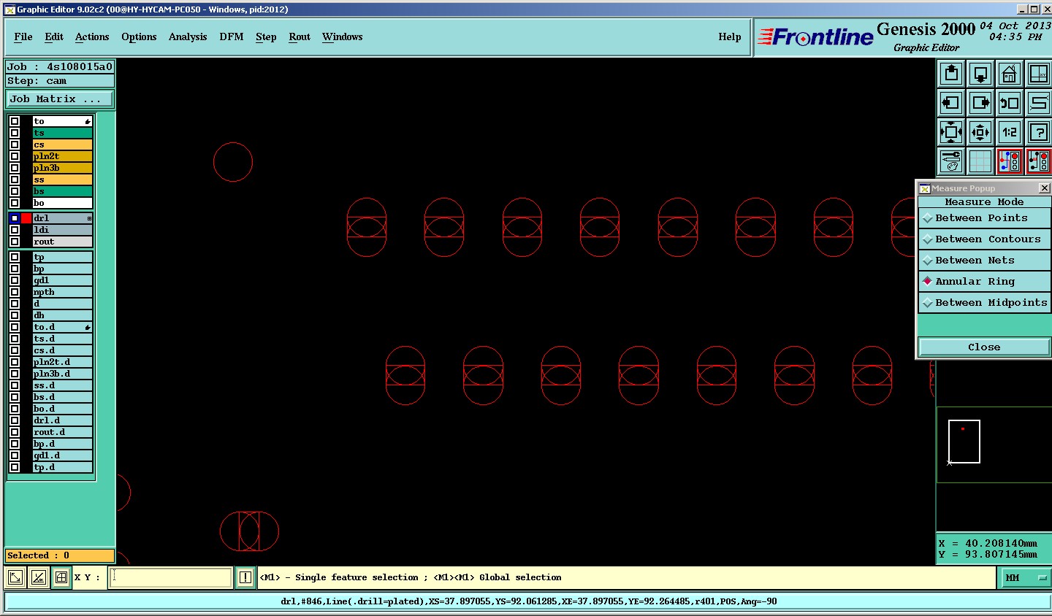1052x616 pixels.
Task: Toggle the checkbox for layer gdl.d
Action: (15, 455)
